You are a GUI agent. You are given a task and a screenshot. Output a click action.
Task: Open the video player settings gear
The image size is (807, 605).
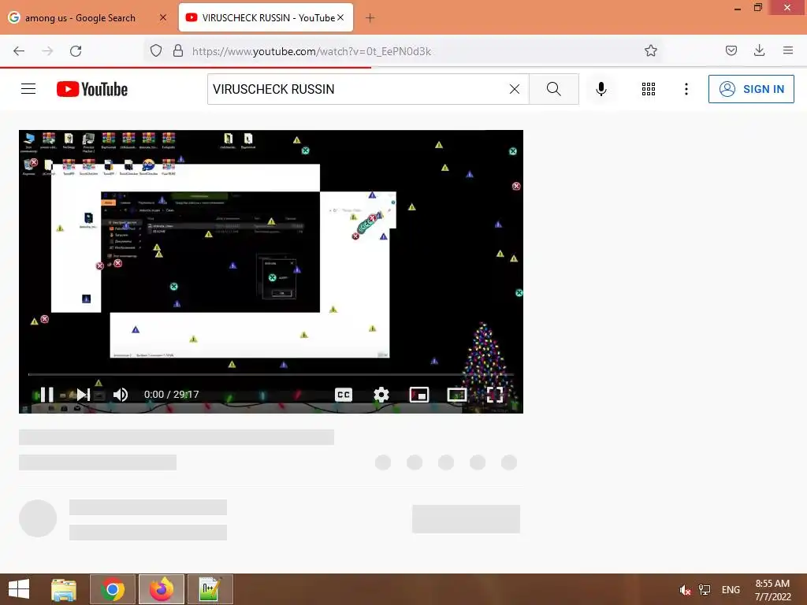coord(381,395)
